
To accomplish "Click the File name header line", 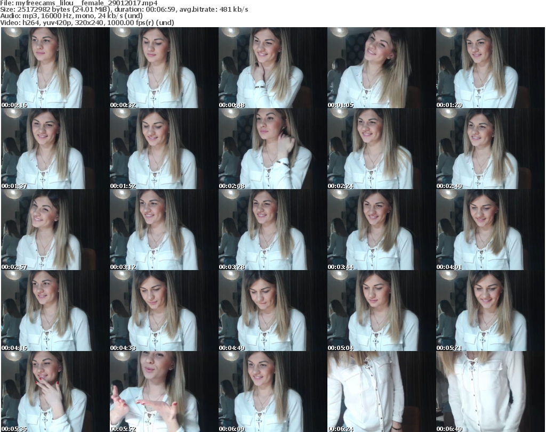I will pos(79,3).
